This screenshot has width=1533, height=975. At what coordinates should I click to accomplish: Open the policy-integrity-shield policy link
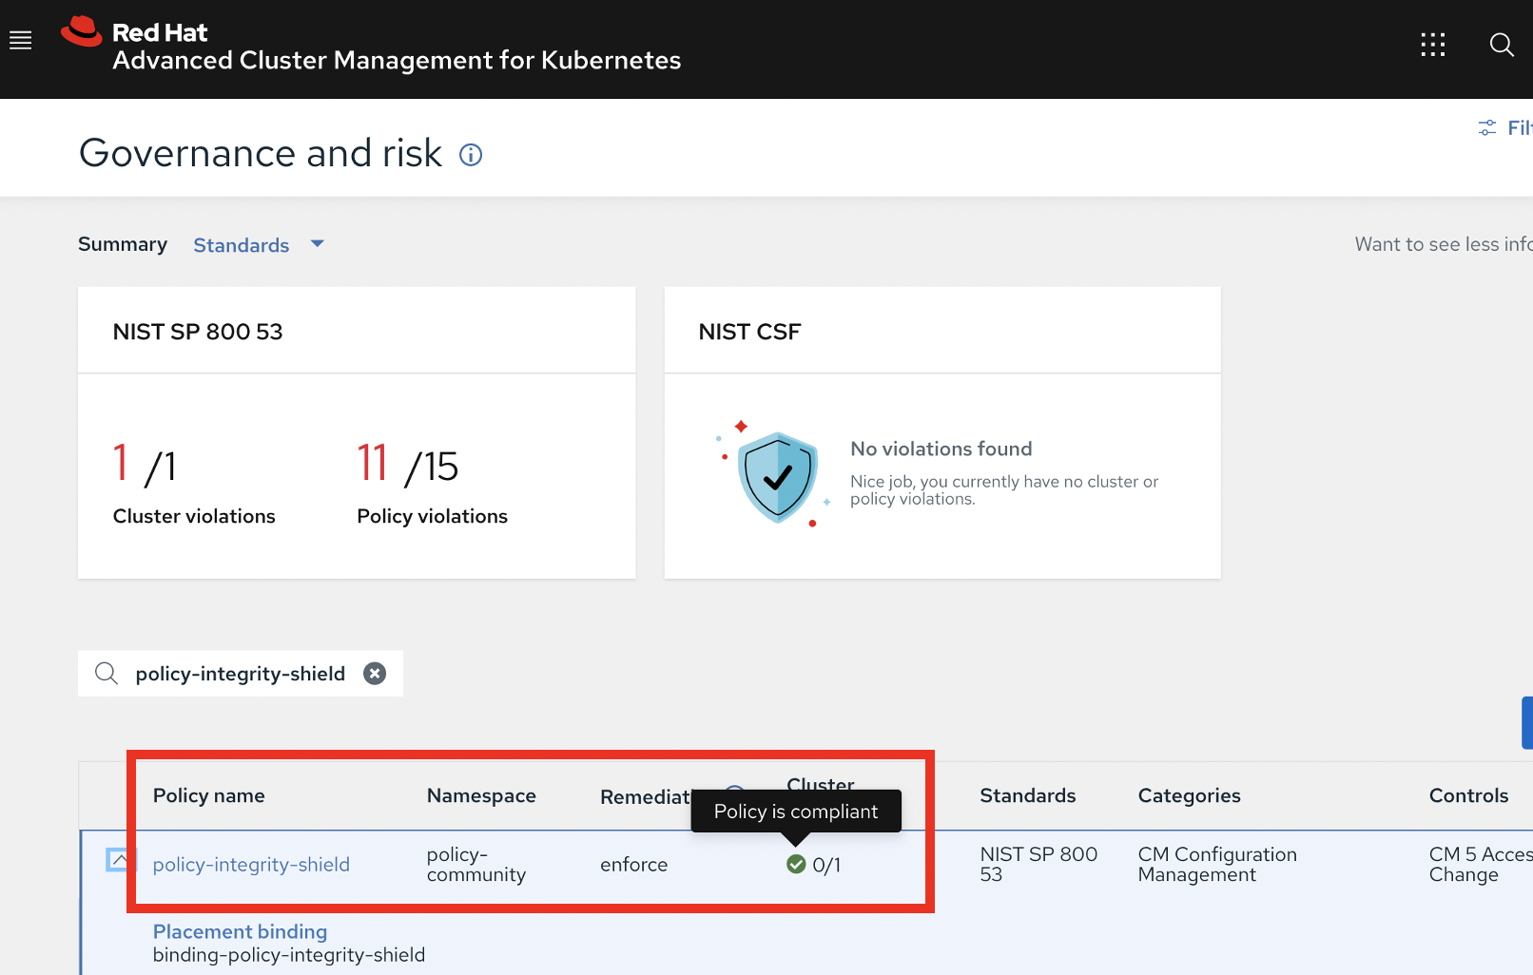(251, 865)
